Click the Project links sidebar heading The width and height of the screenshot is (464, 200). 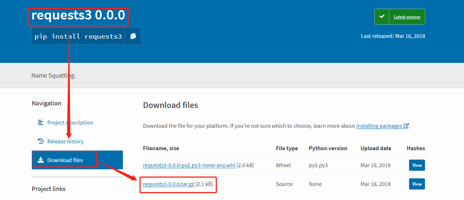(49, 189)
